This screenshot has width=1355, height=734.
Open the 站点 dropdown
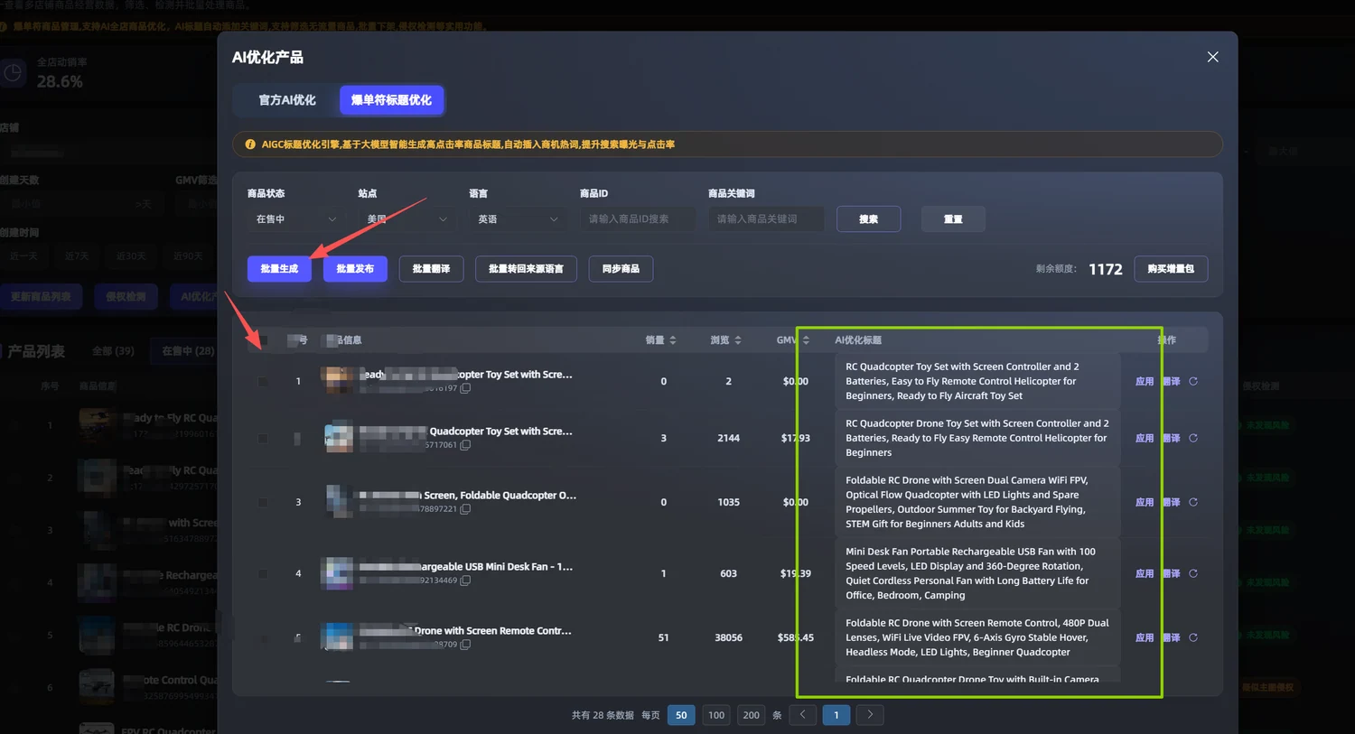tap(406, 219)
